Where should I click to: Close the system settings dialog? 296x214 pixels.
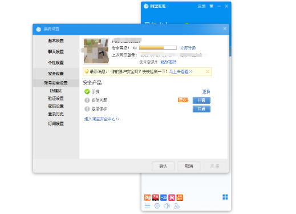point(225,29)
